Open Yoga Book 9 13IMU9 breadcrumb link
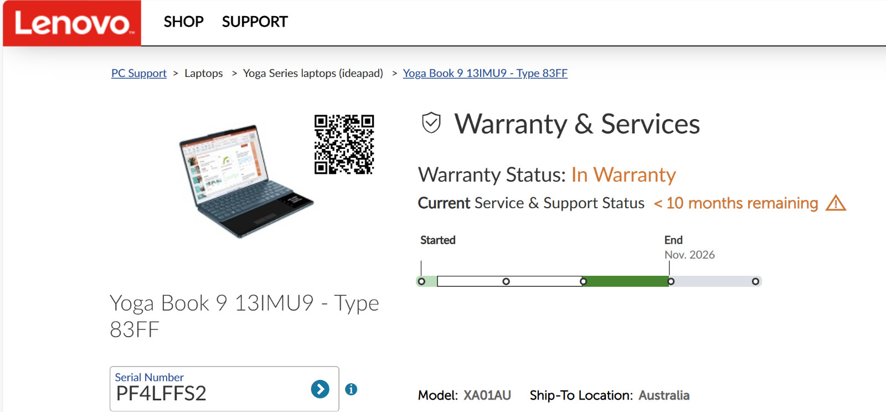The image size is (886, 412). coord(485,73)
